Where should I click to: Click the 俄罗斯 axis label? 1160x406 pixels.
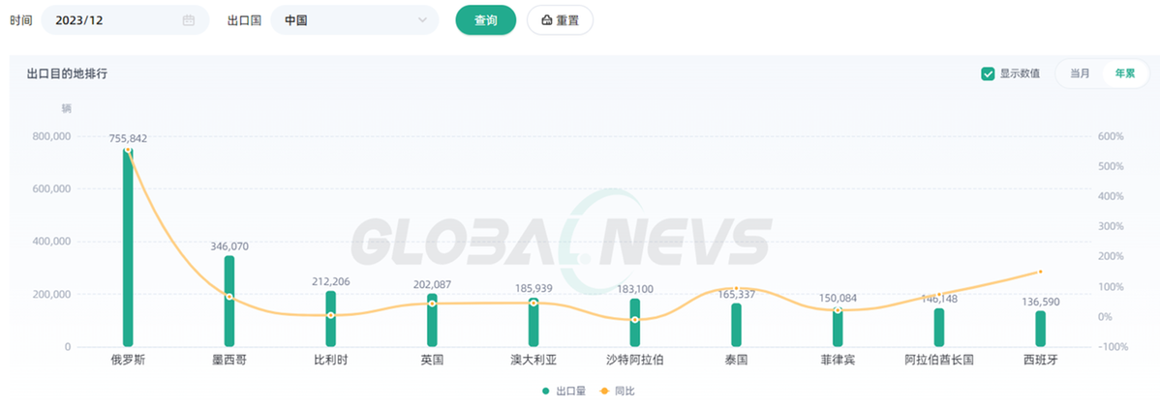tap(128, 361)
